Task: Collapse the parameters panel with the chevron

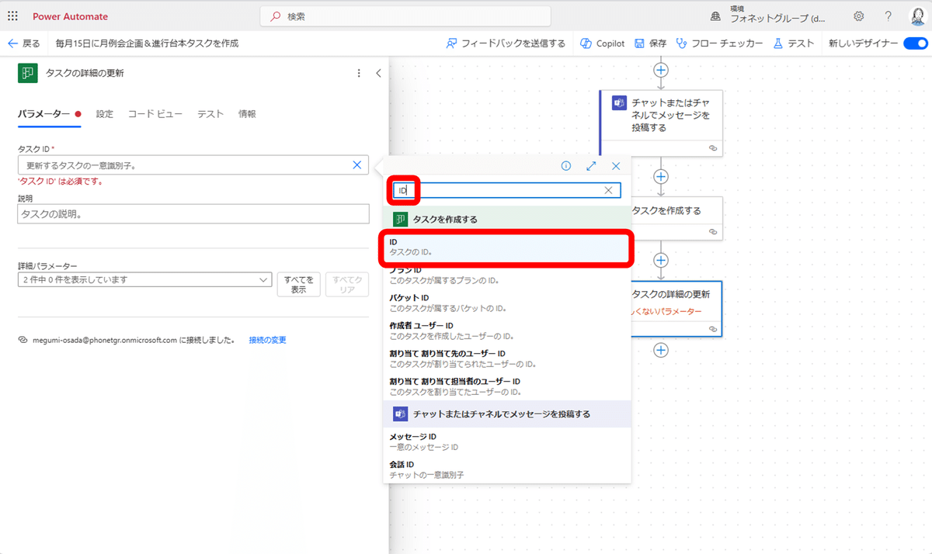Action: pos(378,72)
